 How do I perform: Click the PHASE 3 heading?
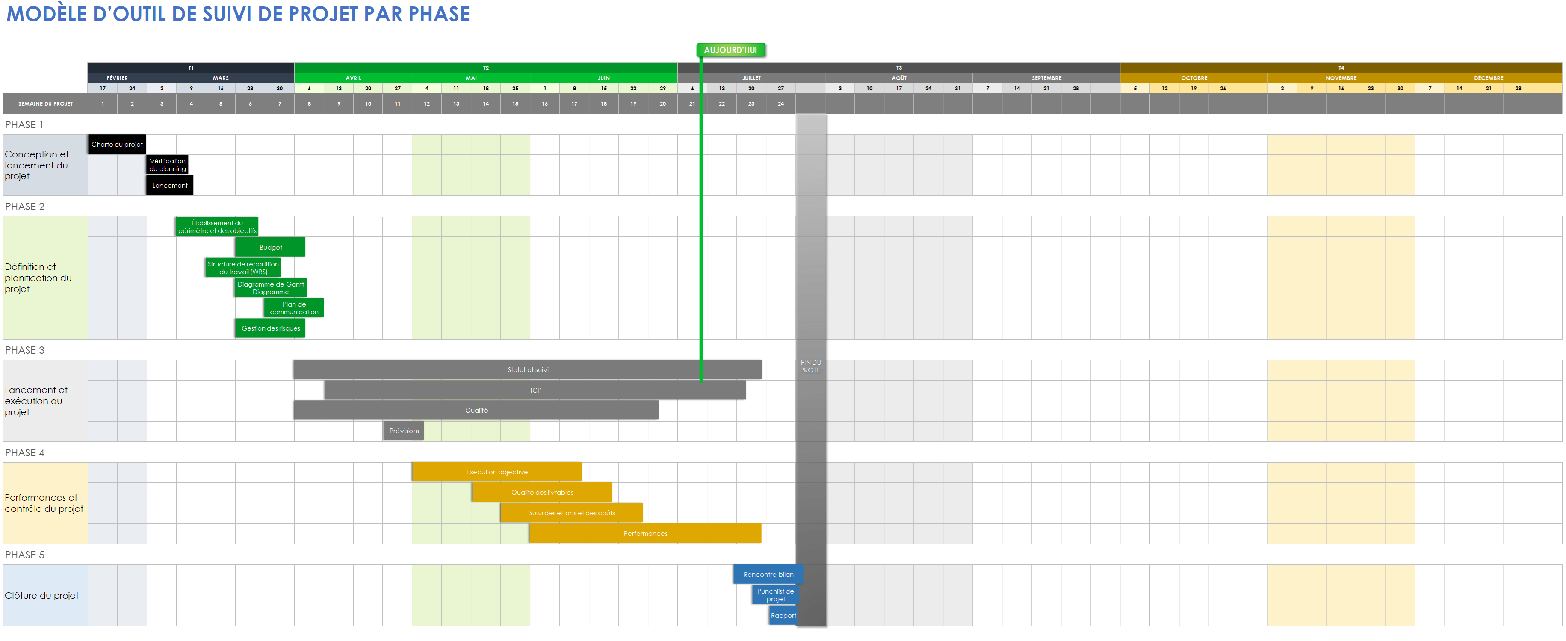pyautogui.click(x=24, y=350)
